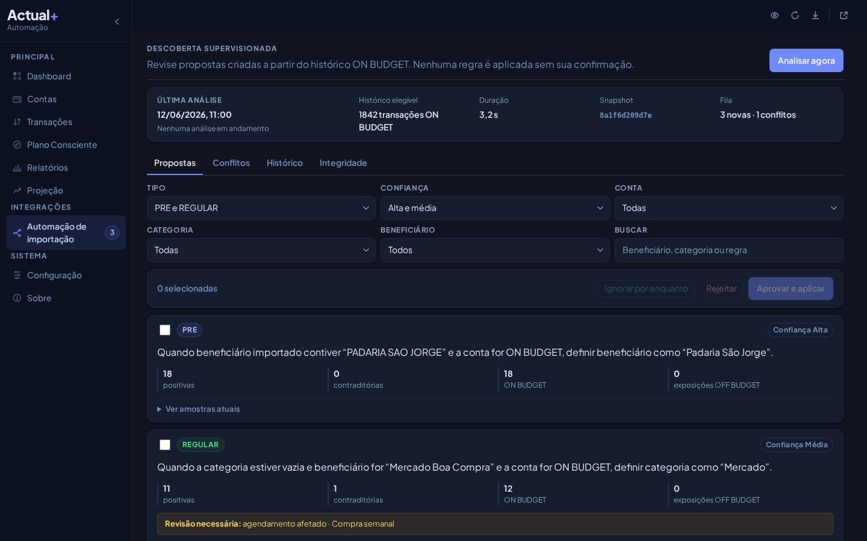The image size is (867, 541).
Task: Open Dashboard in the sidebar
Action: point(66,76)
